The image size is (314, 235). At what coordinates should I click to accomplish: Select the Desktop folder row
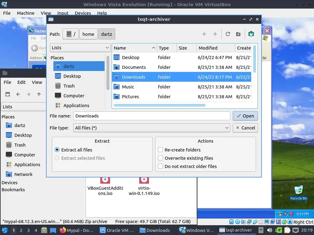point(182,58)
